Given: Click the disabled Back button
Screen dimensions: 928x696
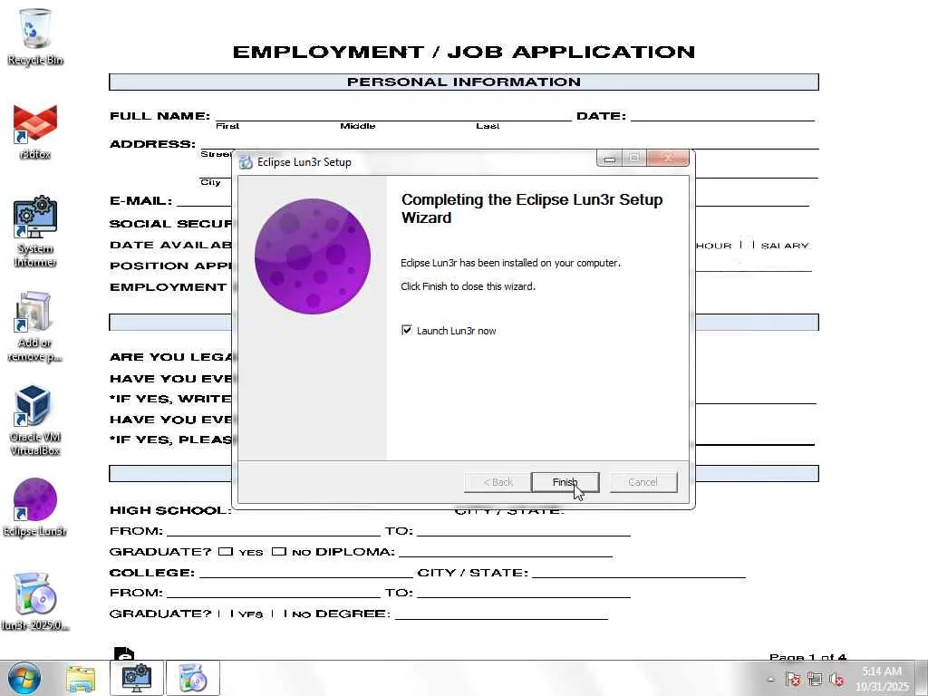Looking at the screenshot, I should (498, 482).
